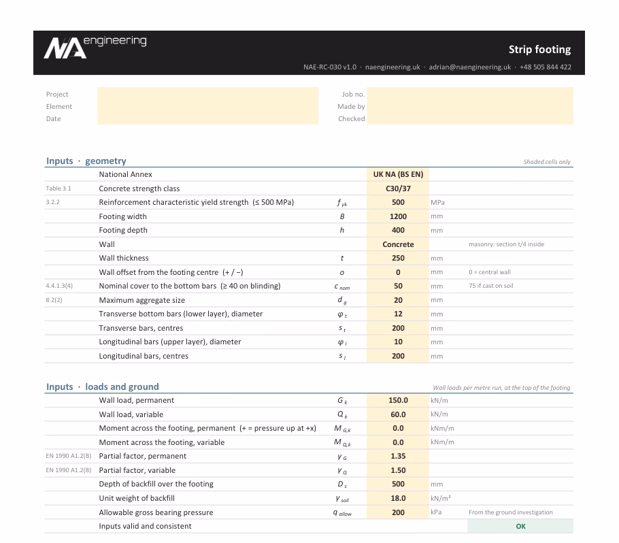Click the green OK validation status cell
This screenshot has height=543, width=619.
tap(520, 527)
